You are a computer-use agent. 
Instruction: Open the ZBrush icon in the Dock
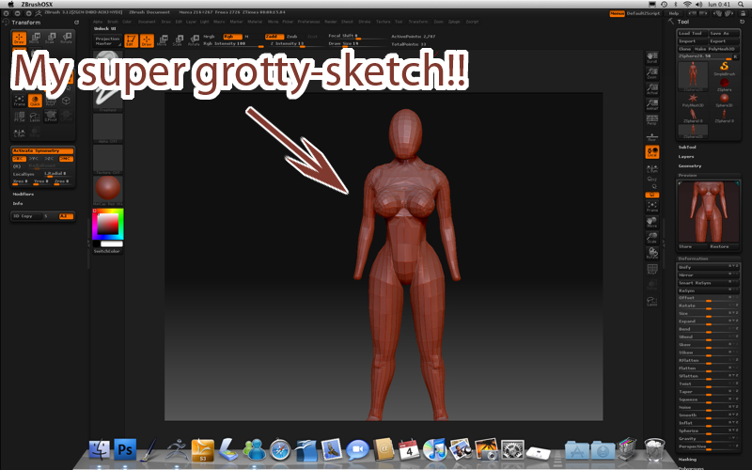tap(177, 450)
